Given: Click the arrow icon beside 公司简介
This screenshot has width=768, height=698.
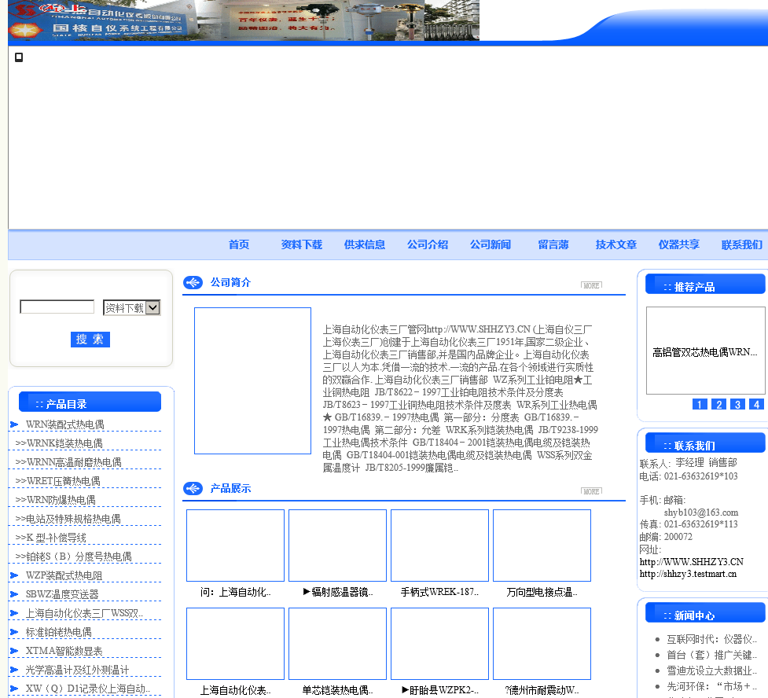Looking at the screenshot, I should 193,283.
